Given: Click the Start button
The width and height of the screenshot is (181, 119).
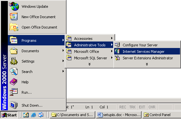Looking at the screenshot, I should (x=9, y=115).
